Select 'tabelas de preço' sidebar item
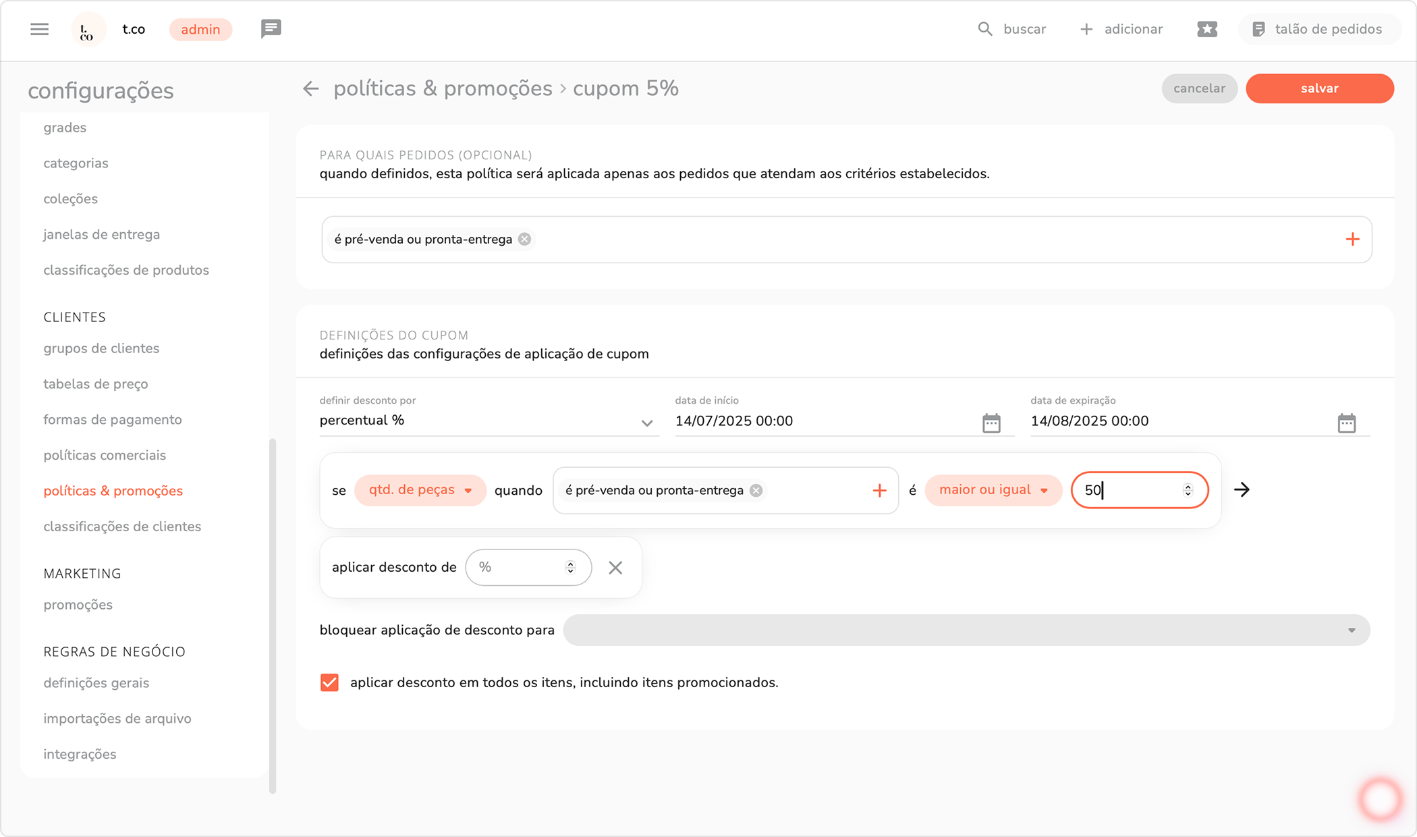The image size is (1417, 837). click(x=96, y=384)
